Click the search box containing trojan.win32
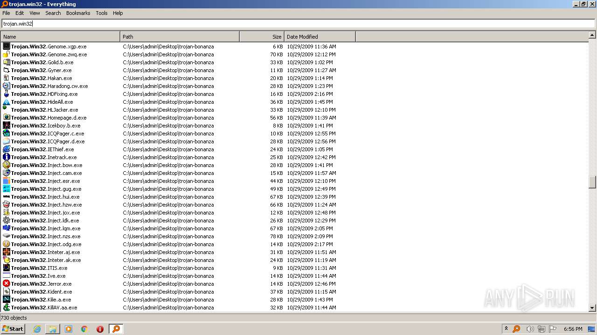Viewport: 597px width, 335px height. (x=298, y=24)
